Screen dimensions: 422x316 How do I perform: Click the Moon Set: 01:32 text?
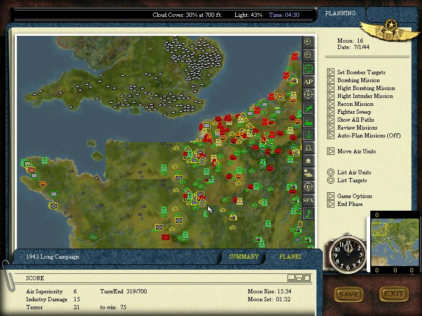[269, 299]
